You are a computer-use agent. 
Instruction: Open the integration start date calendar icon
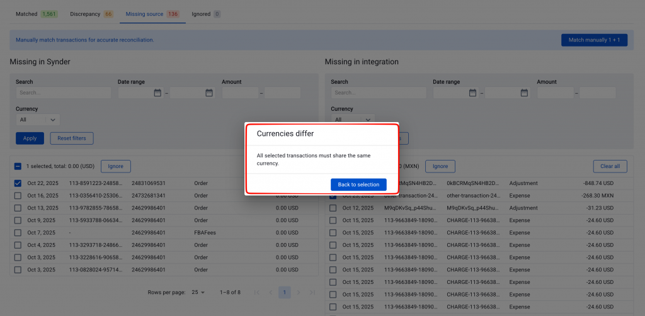click(x=472, y=93)
